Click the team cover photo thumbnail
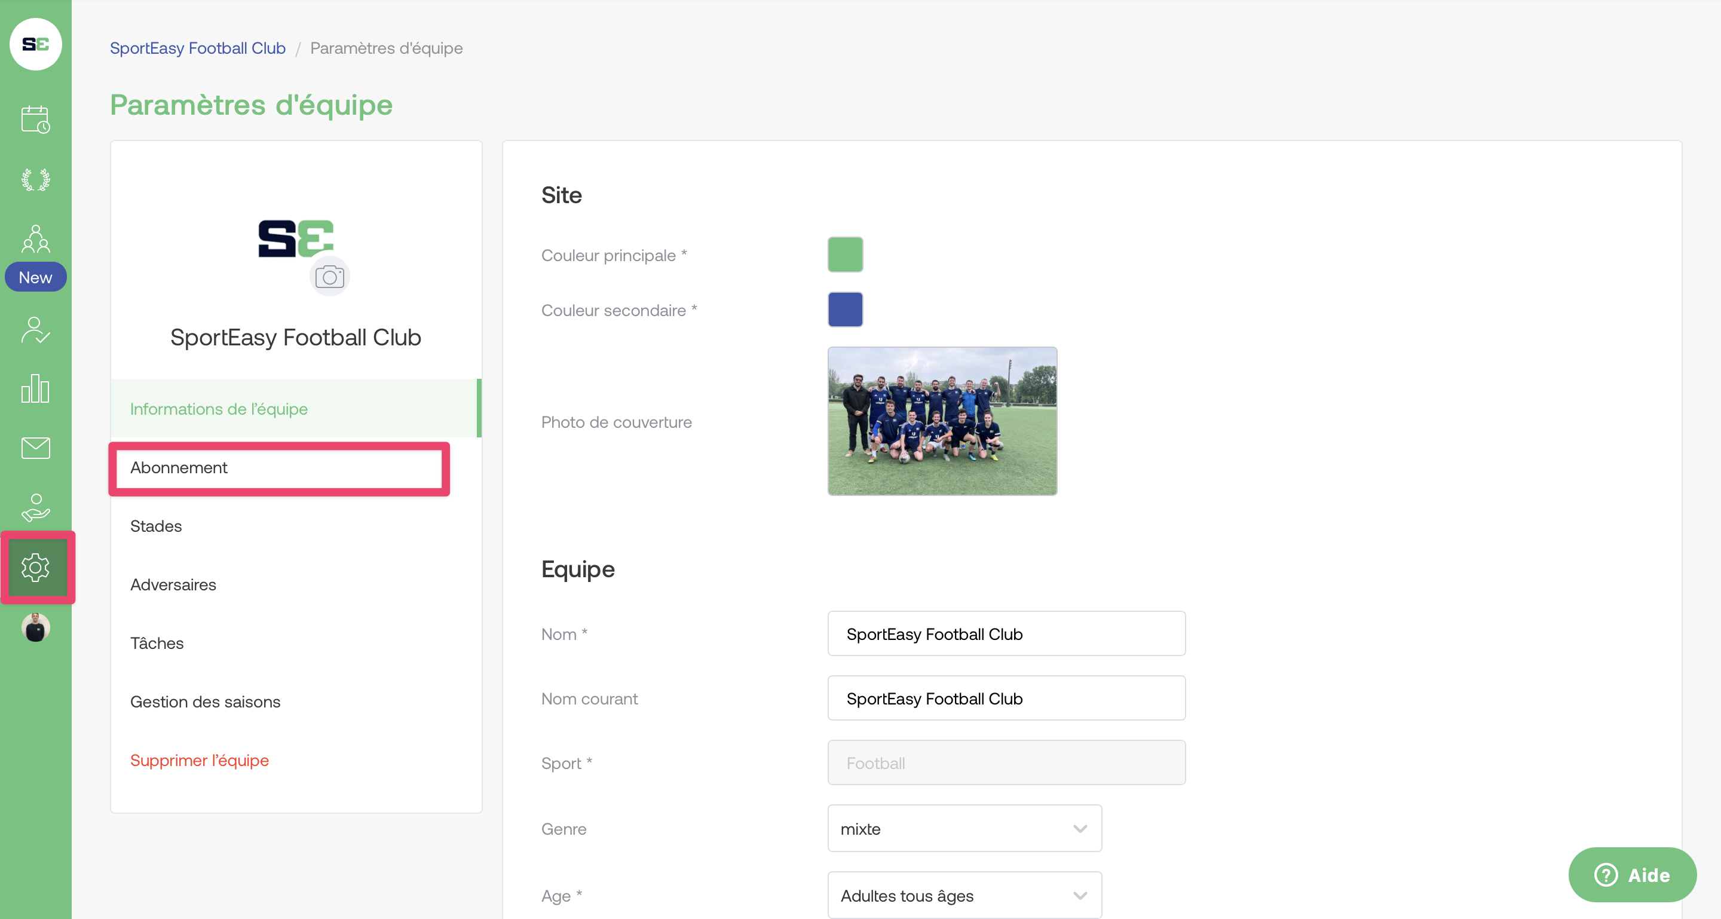This screenshot has height=919, width=1721. click(942, 421)
